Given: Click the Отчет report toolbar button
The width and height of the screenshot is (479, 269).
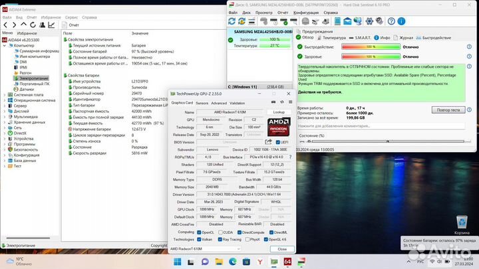Looking at the screenshot, I should click(x=71, y=25).
